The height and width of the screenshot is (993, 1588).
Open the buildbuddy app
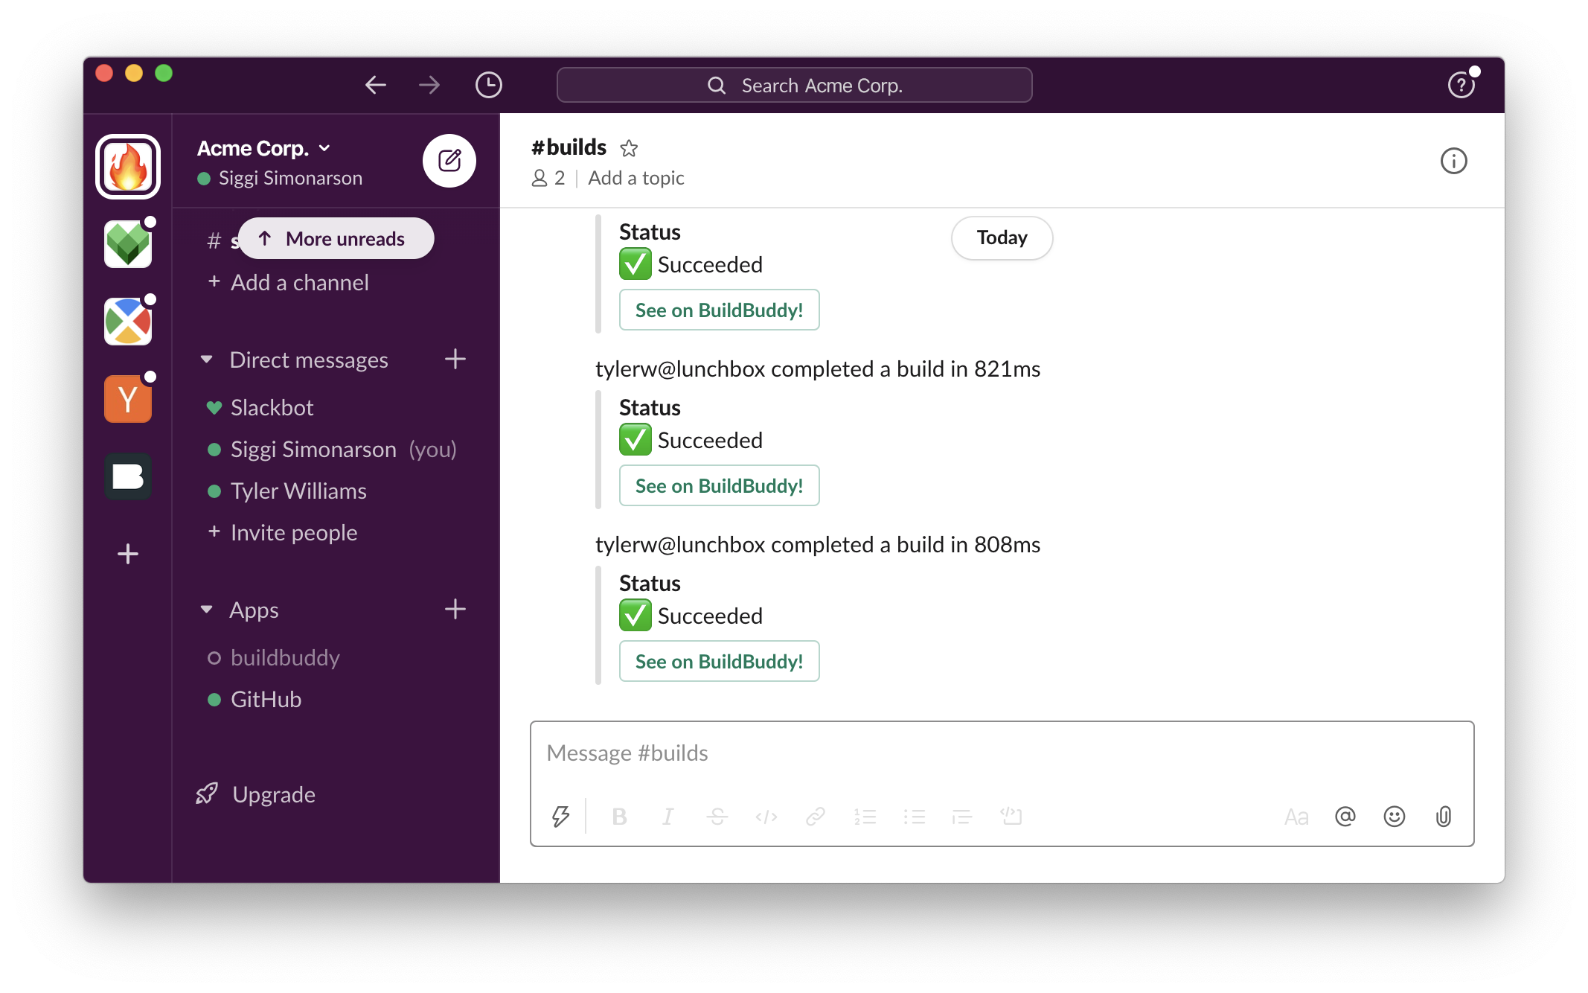click(274, 658)
